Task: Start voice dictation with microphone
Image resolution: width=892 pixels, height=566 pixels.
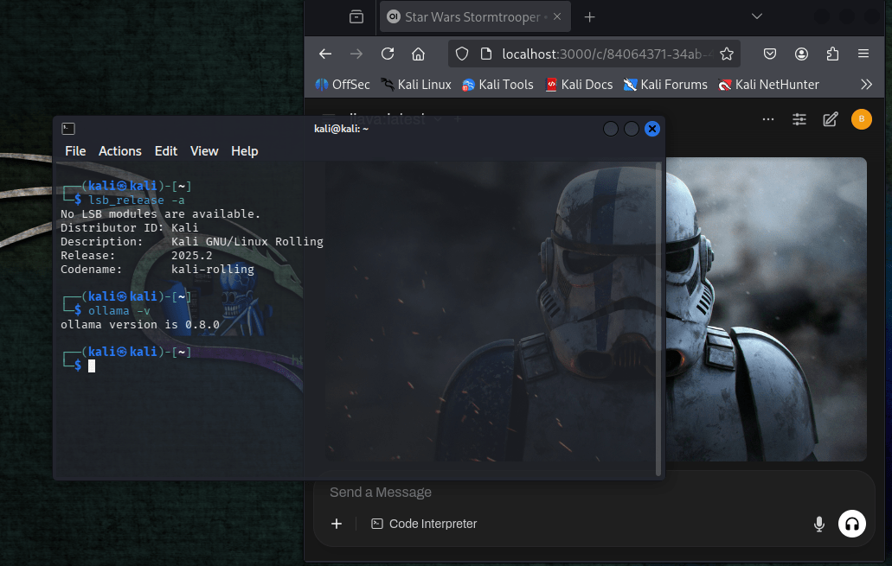Action: [818, 524]
